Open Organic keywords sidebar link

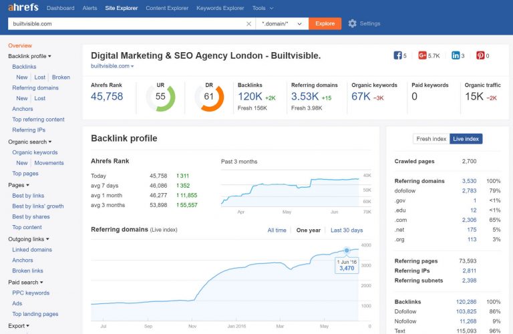click(35, 152)
